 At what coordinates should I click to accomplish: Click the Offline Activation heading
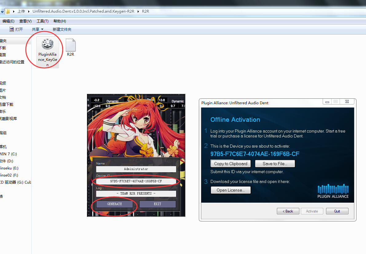235,120
